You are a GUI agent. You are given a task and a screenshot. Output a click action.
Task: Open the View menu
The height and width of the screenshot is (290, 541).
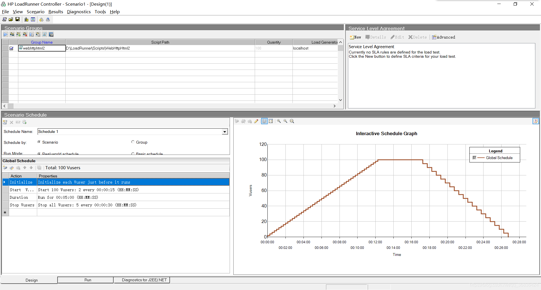pos(18,12)
